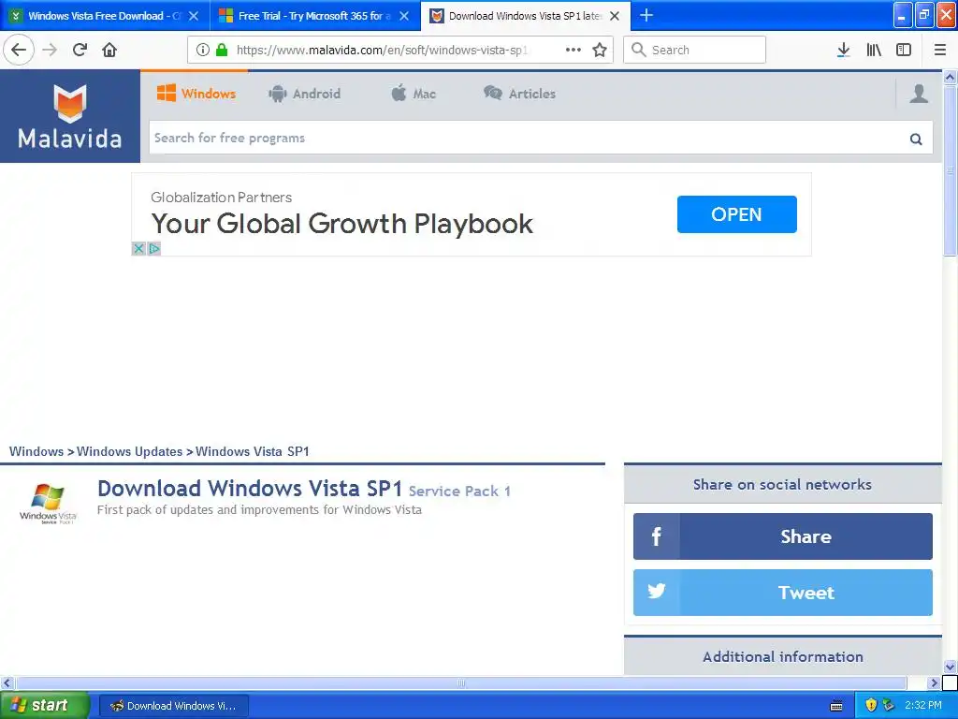The height and width of the screenshot is (719, 958).
Task: Click the Additional information heading
Action: point(783,656)
